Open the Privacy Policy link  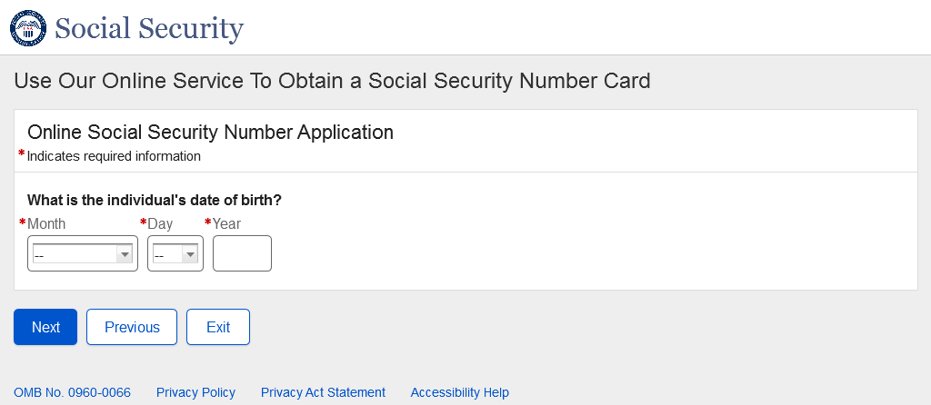point(195,392)
